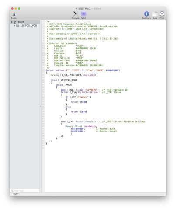Click the Return (0x0B) line
This screenshot has width=176, height=209.
coord(79,102)
